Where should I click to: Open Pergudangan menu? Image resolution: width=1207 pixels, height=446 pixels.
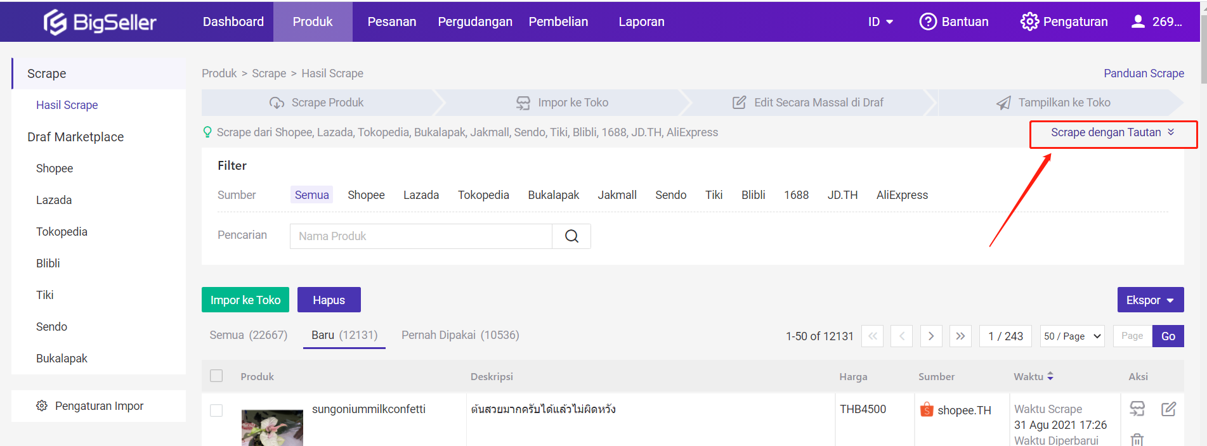point(475,22)
